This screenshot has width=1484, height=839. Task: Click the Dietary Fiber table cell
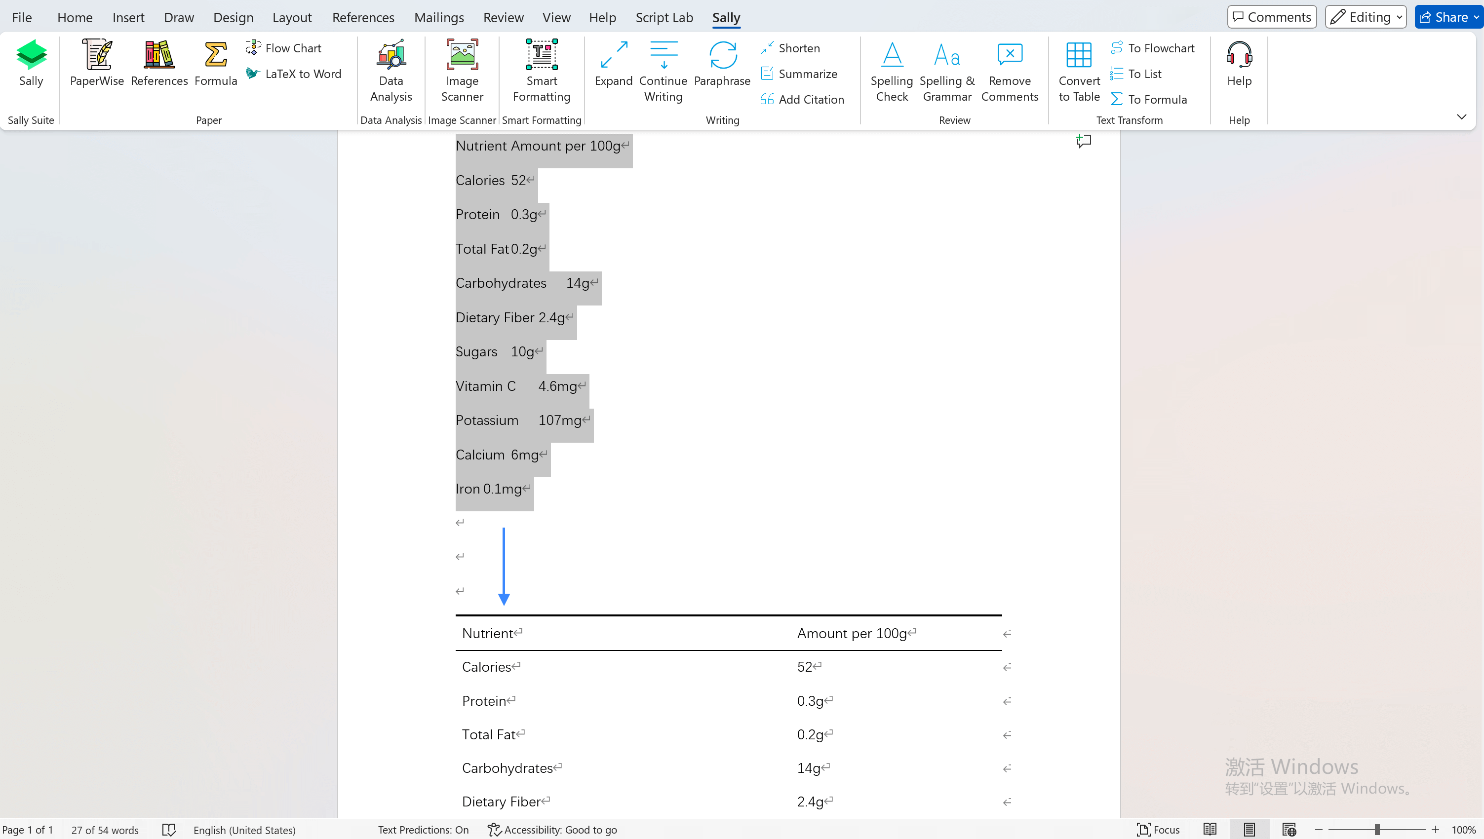click(x=623, y=801)
